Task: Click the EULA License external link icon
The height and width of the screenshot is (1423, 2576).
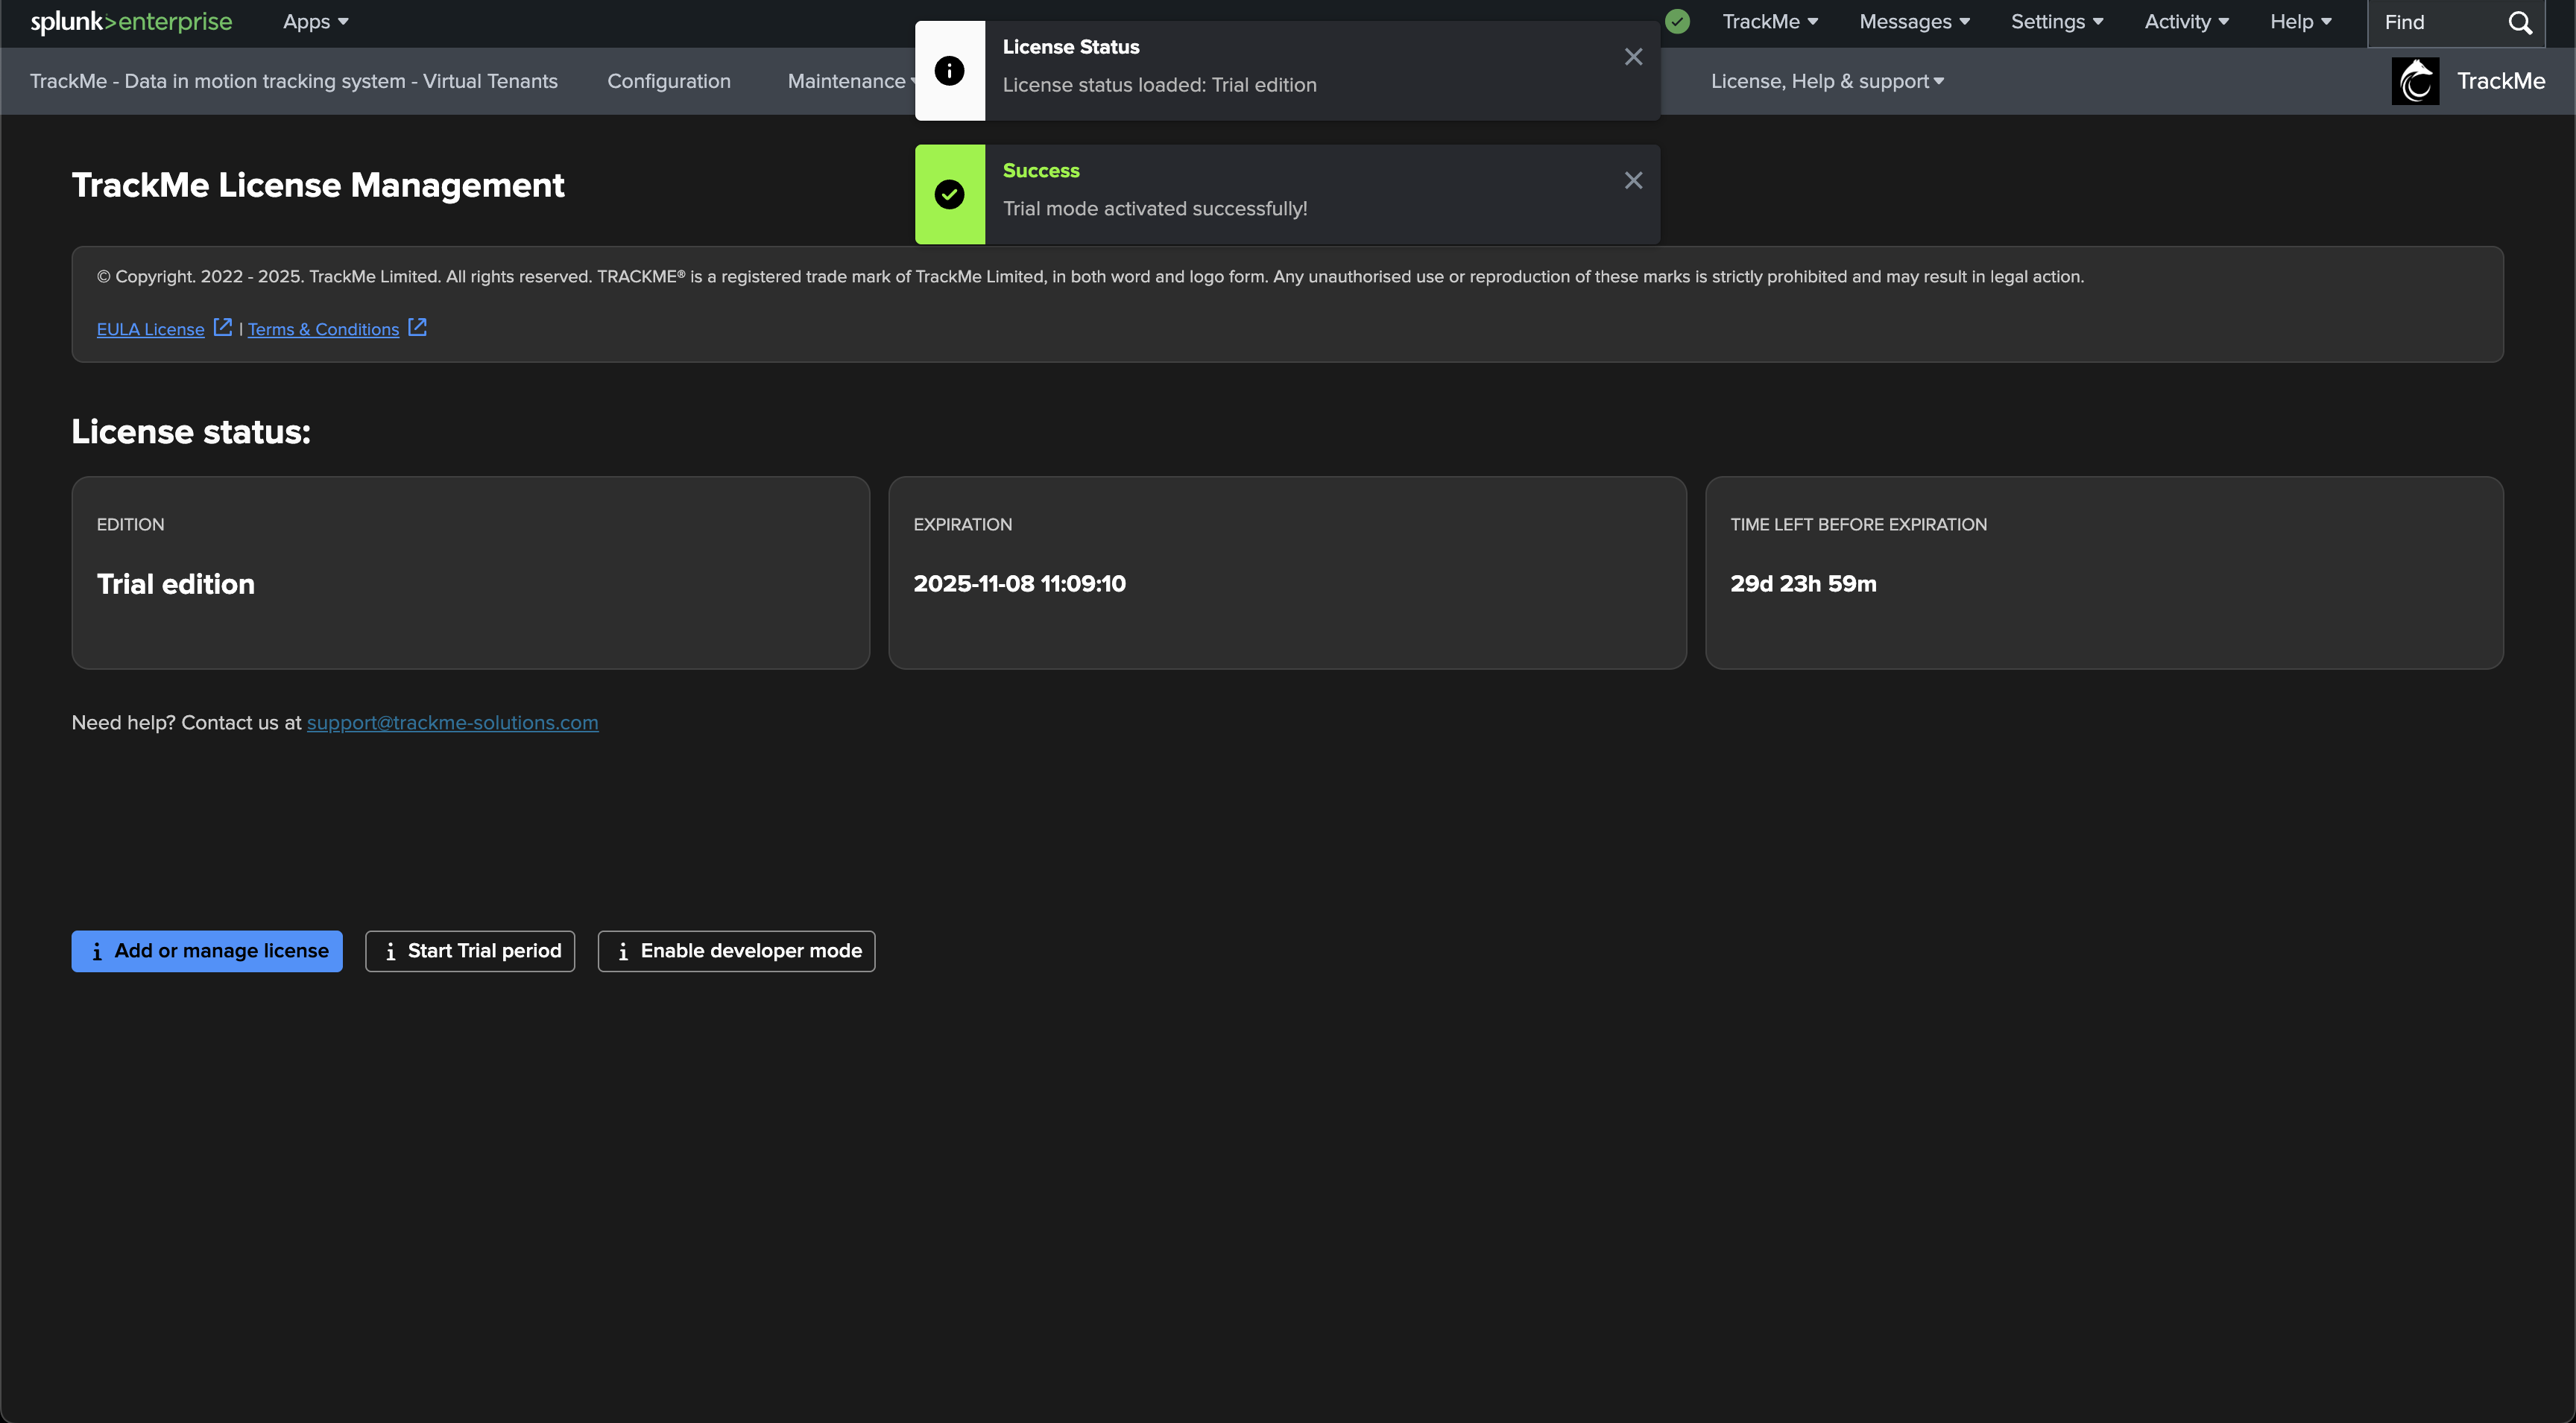Action: pos(223,328)
